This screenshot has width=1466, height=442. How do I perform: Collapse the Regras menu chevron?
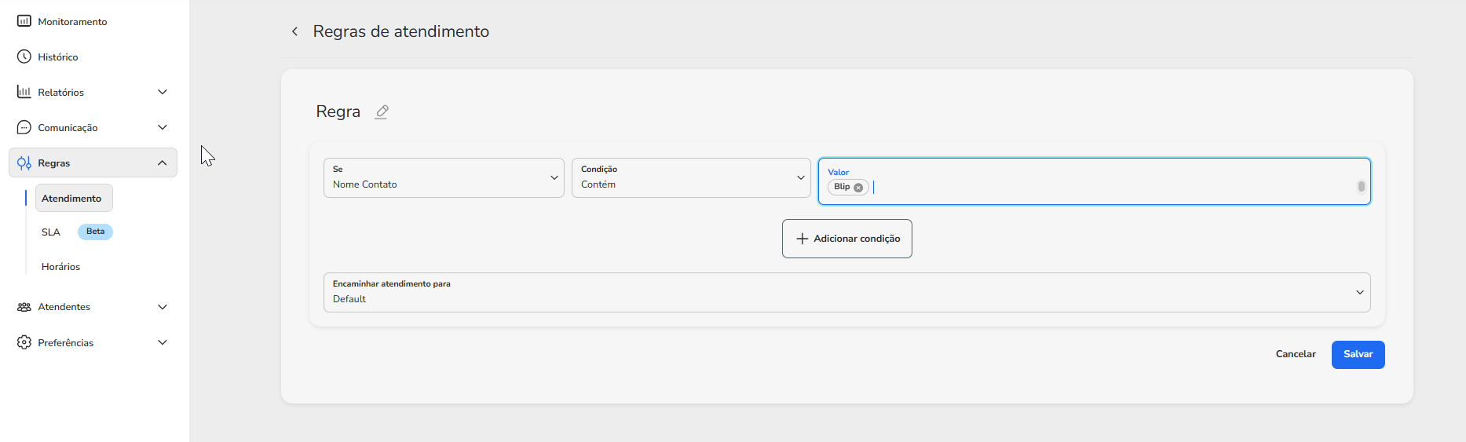pyautogui.click(x=163, y=163)
